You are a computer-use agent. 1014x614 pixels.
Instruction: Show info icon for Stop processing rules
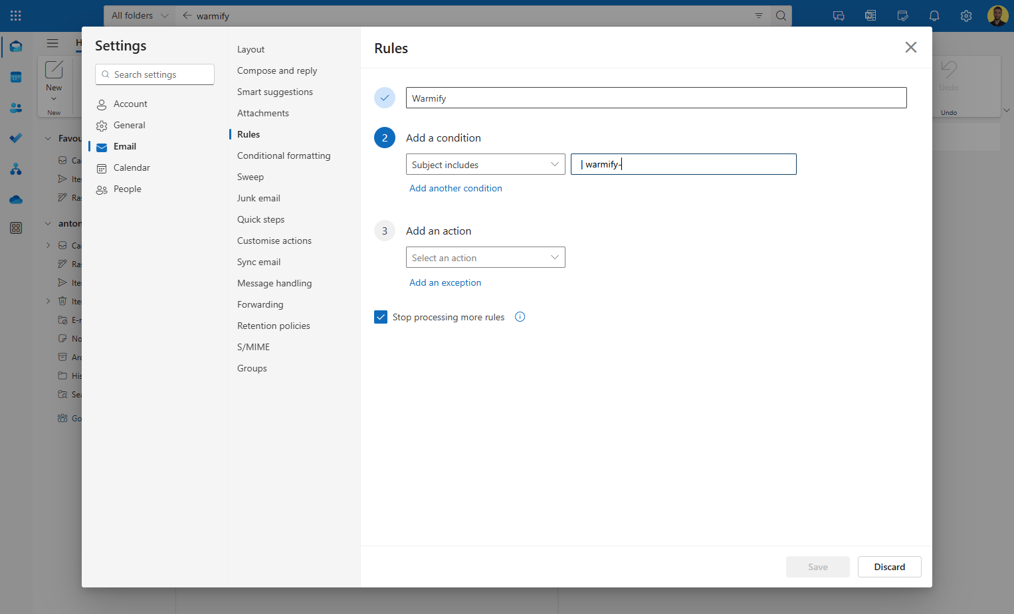click(520, 317)
